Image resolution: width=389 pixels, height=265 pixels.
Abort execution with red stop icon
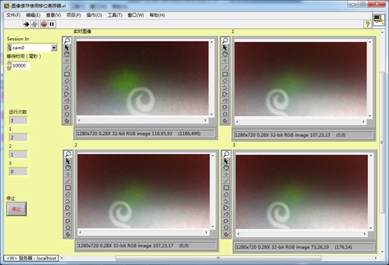coord(44,24)
